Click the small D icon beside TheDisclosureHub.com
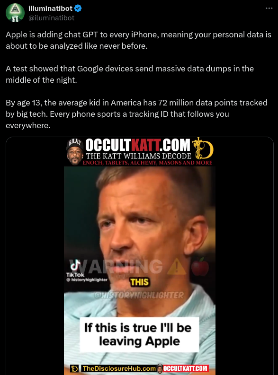Image resolution: width=278 pixels, height=375 pixels. coord(74,368)
